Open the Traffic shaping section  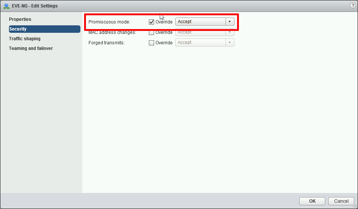coord(25,39)
